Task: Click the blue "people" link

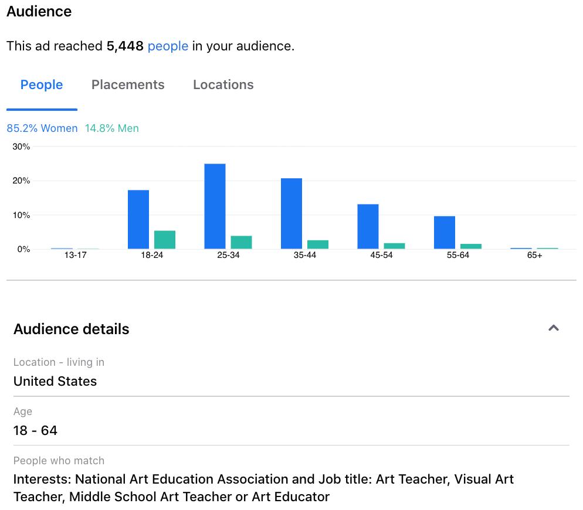Action: pos(168,46)
